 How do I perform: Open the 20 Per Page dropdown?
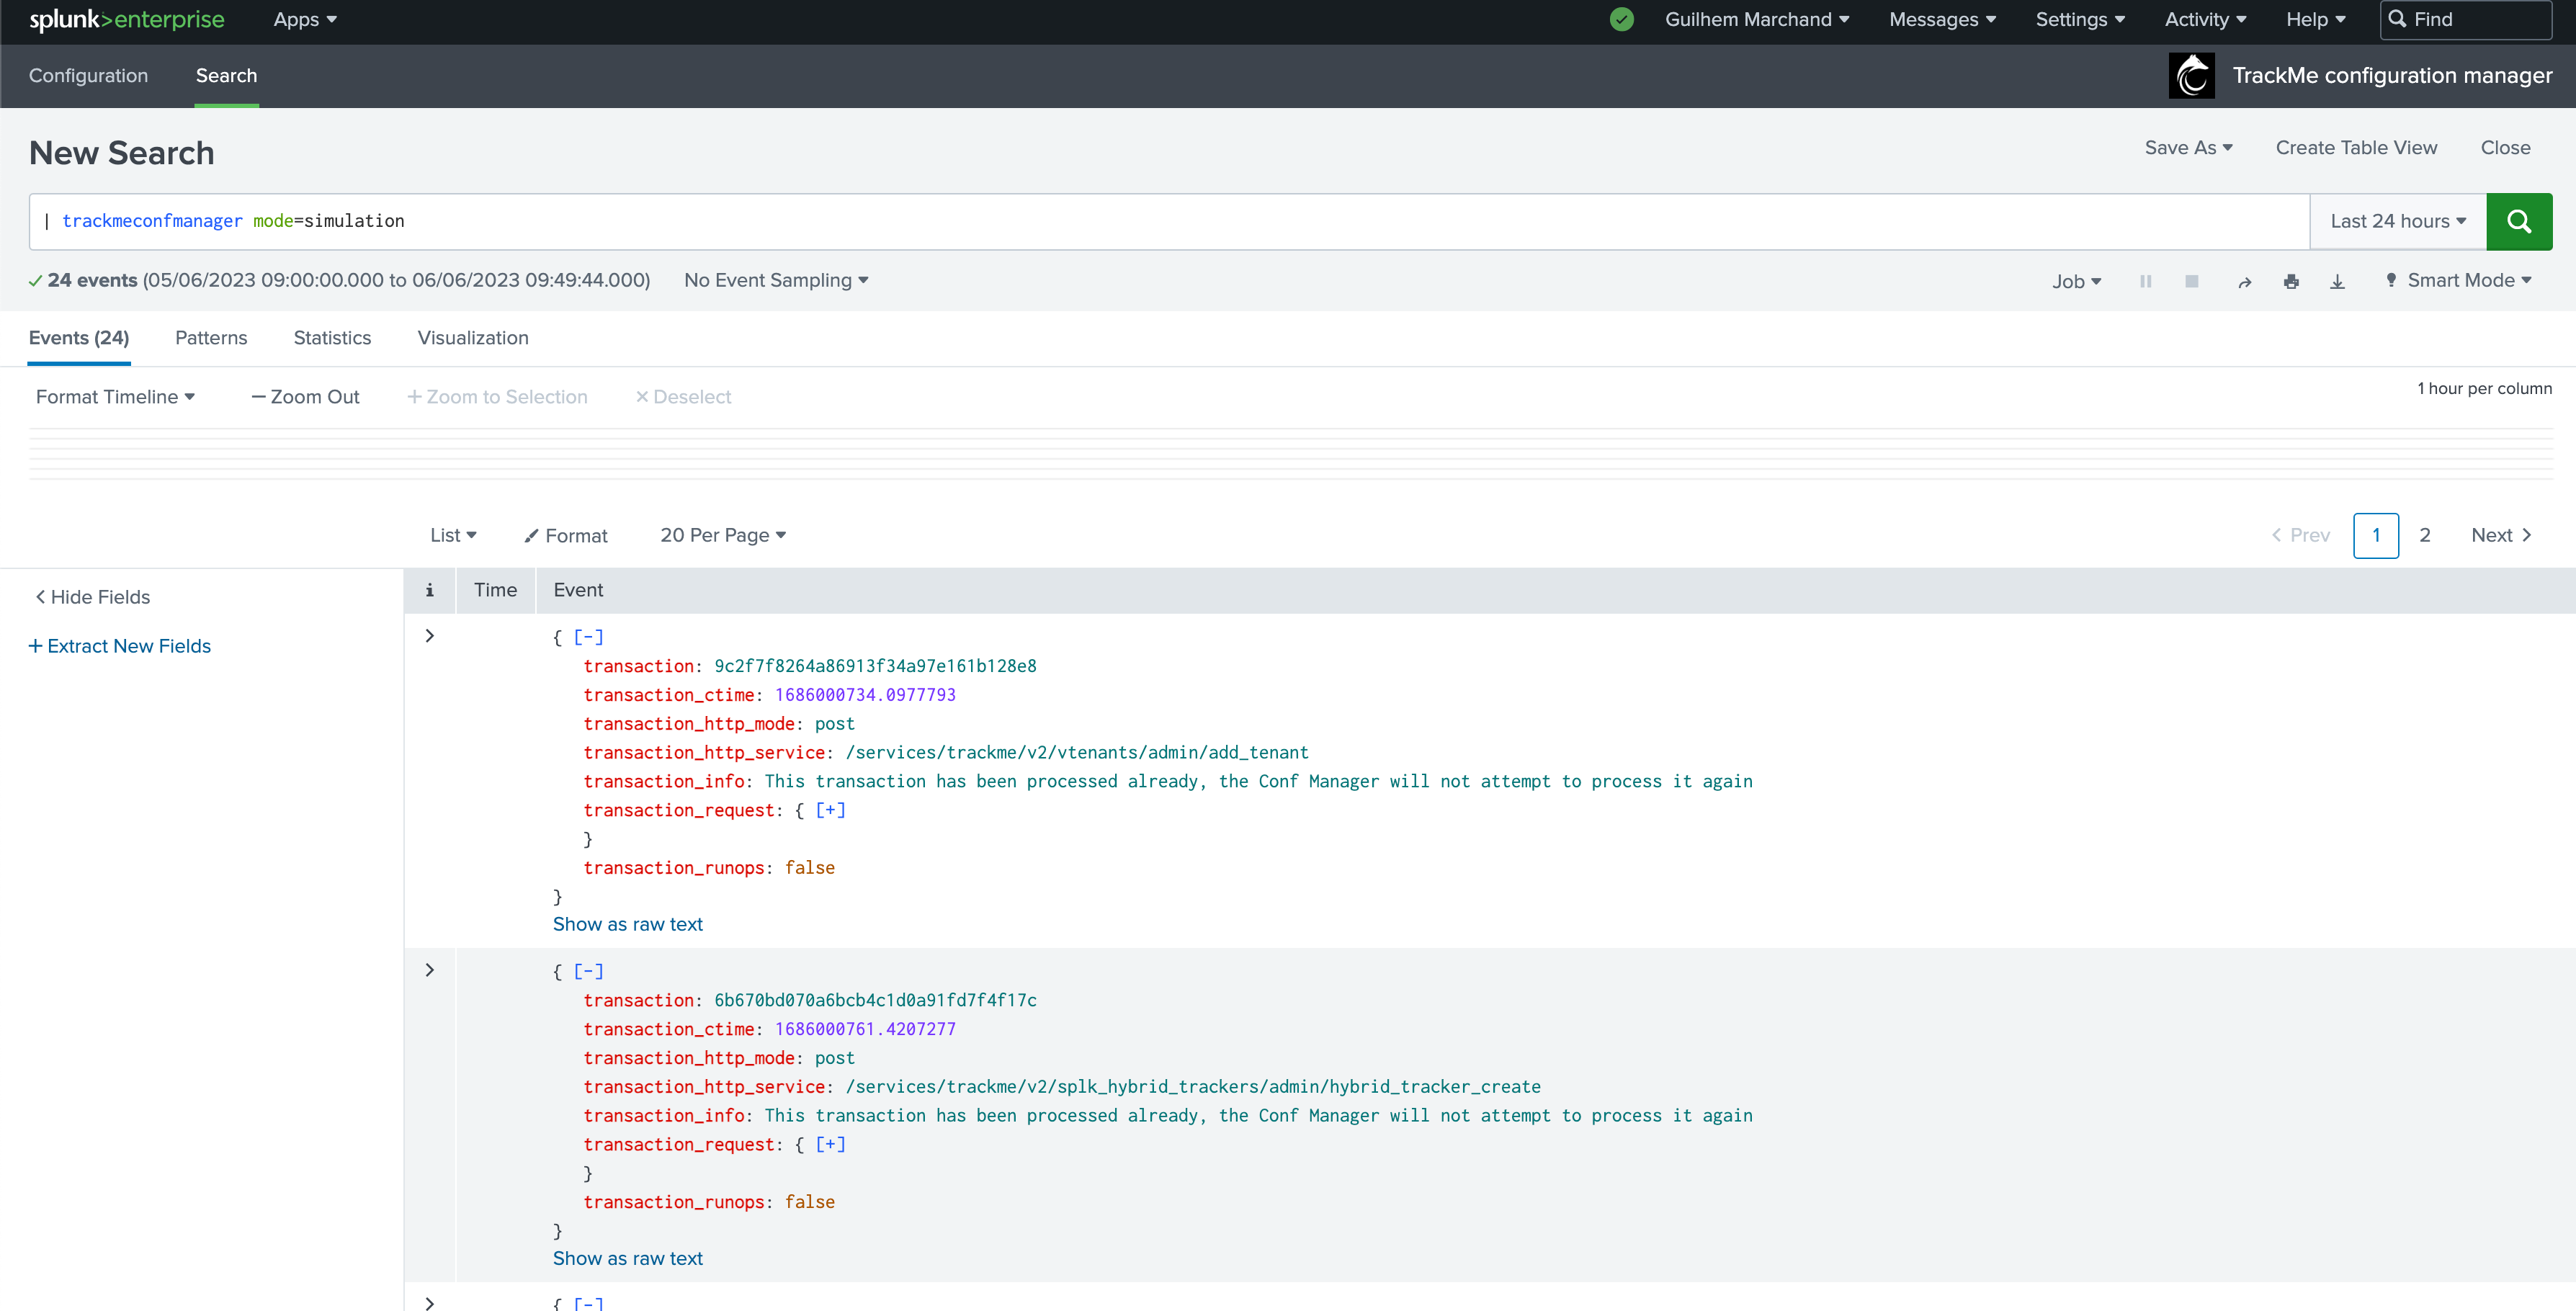click(x=723, y=535)
